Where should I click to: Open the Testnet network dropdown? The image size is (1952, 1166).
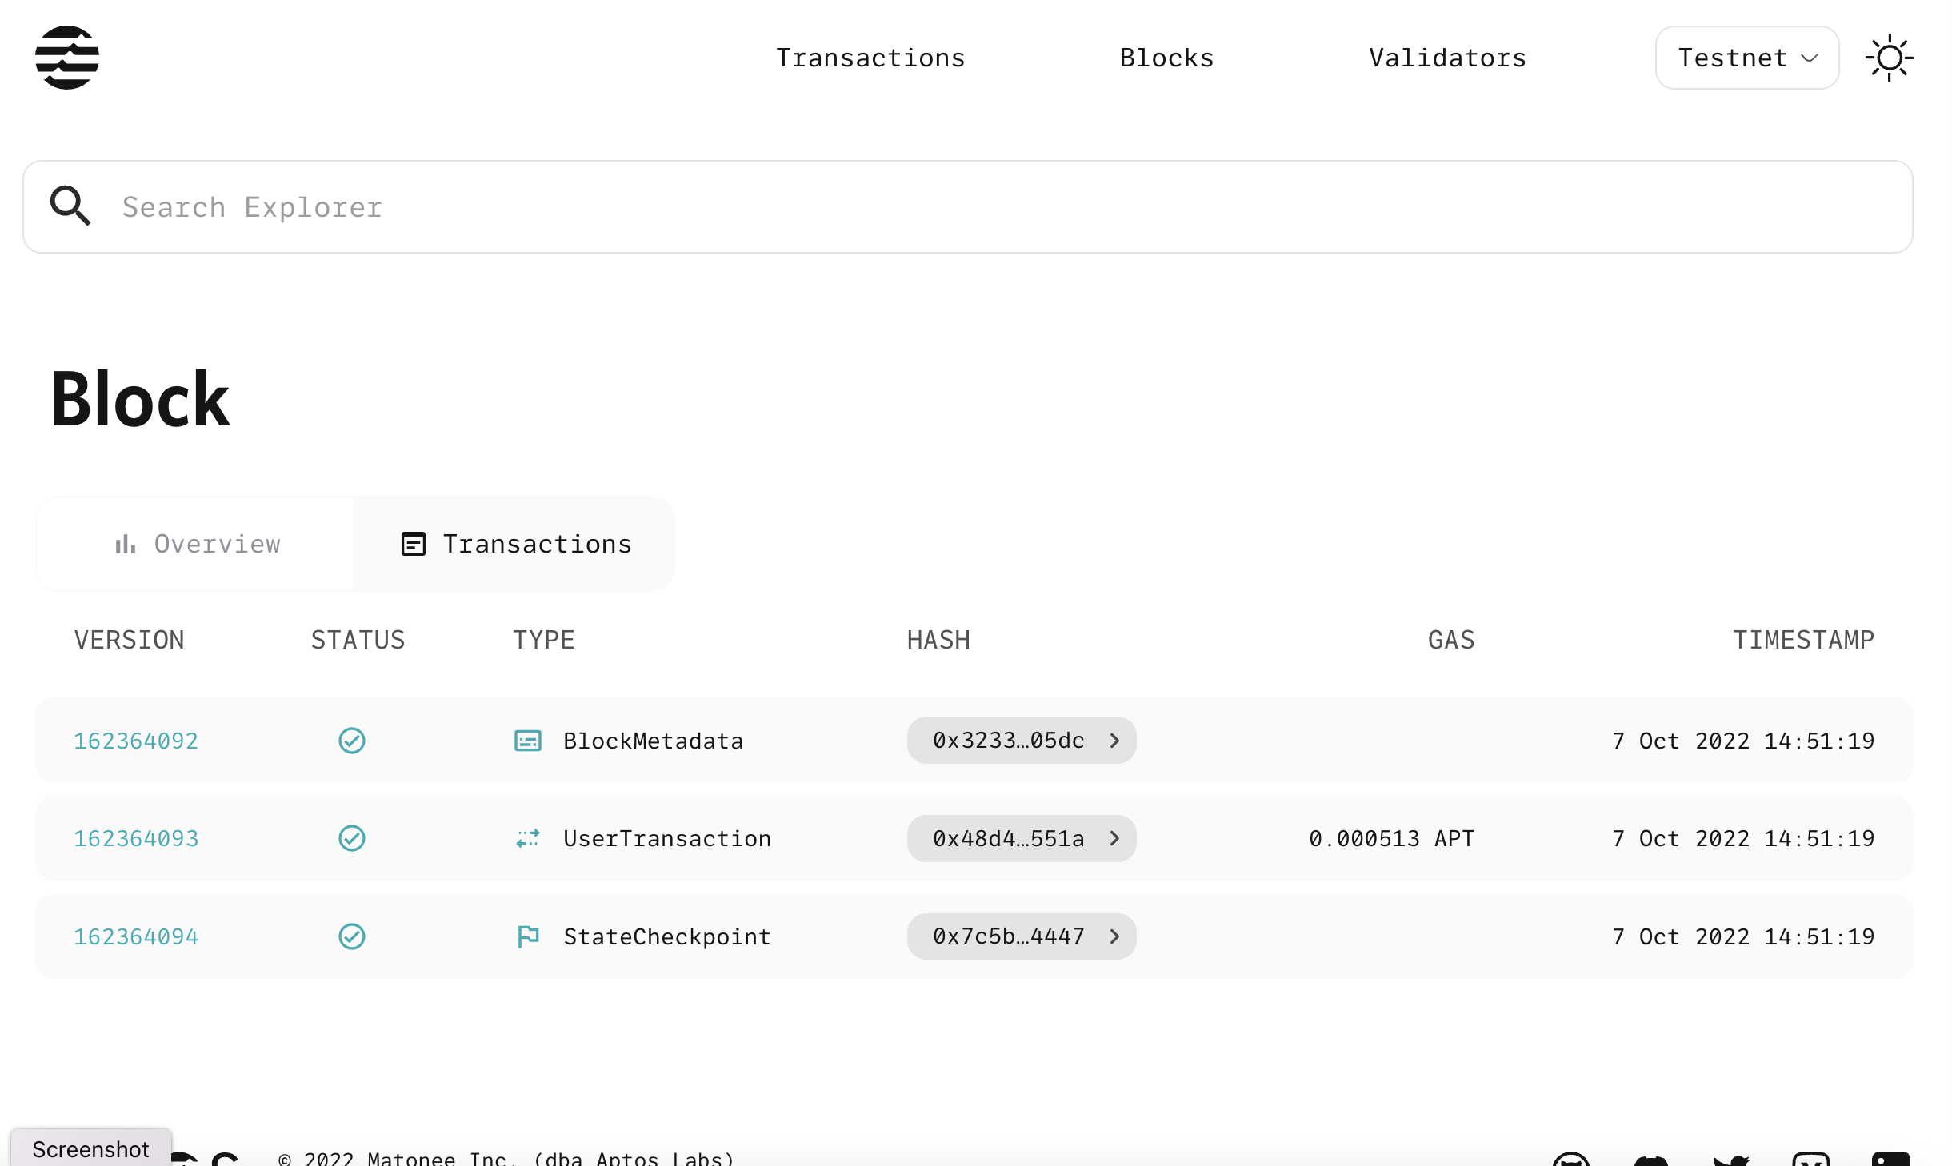pyautogui.click(x=1746, y=57)
